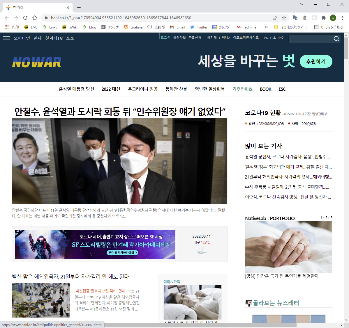Click the share page icon in address bar

[275, 18]
